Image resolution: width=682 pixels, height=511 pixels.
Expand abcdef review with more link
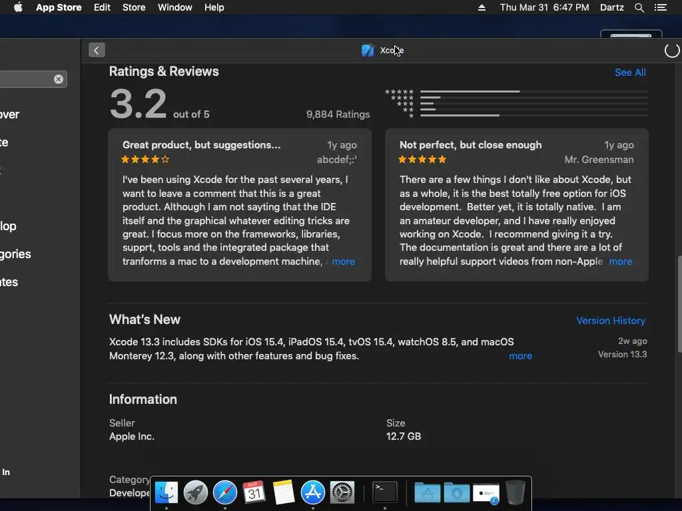(343, 261)
